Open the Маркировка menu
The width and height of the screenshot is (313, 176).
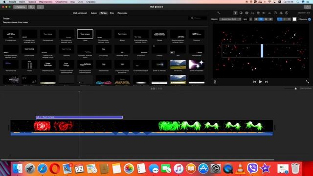(x=45, y=2)
